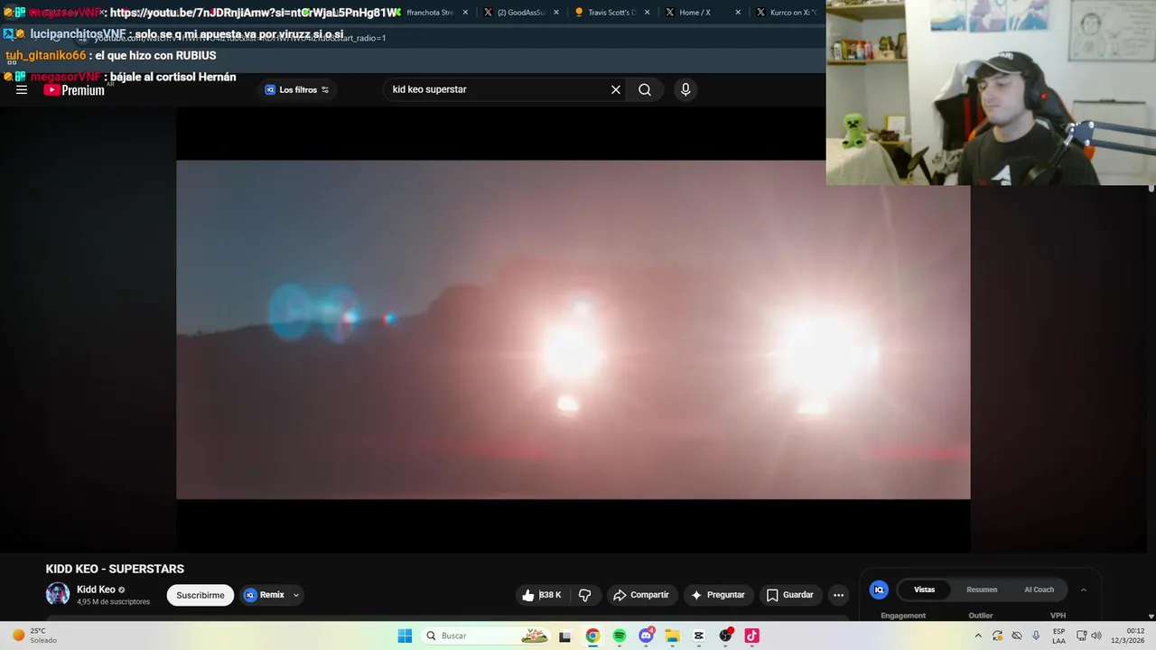Open the ESP LAA language switcher
The width and height of the screenshot is (1156, 650).
click(1058, 636)
